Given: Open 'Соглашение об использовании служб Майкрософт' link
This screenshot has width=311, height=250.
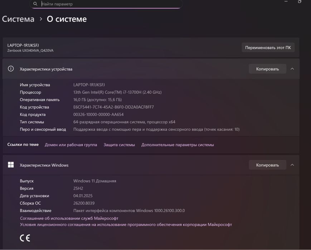Looking at the screenshot, I should tap(69, 218).
